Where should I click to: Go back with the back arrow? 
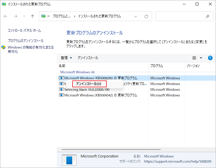pyautogui.click(x=5, y=16)
